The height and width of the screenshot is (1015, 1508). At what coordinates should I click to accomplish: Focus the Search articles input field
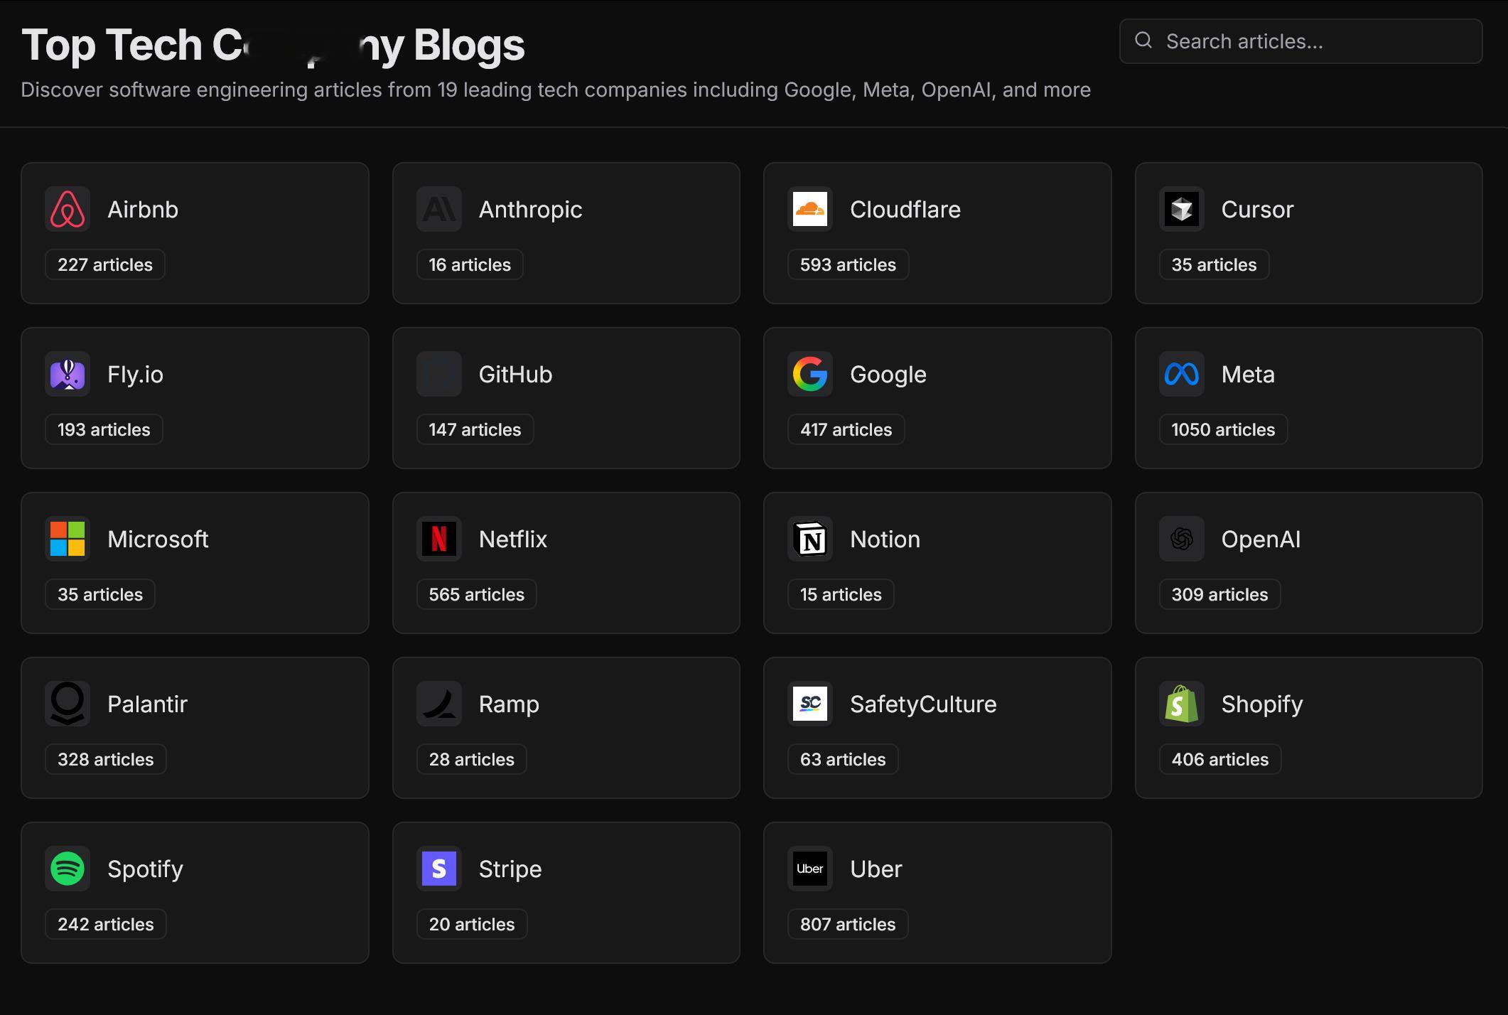click(1315, 41)
